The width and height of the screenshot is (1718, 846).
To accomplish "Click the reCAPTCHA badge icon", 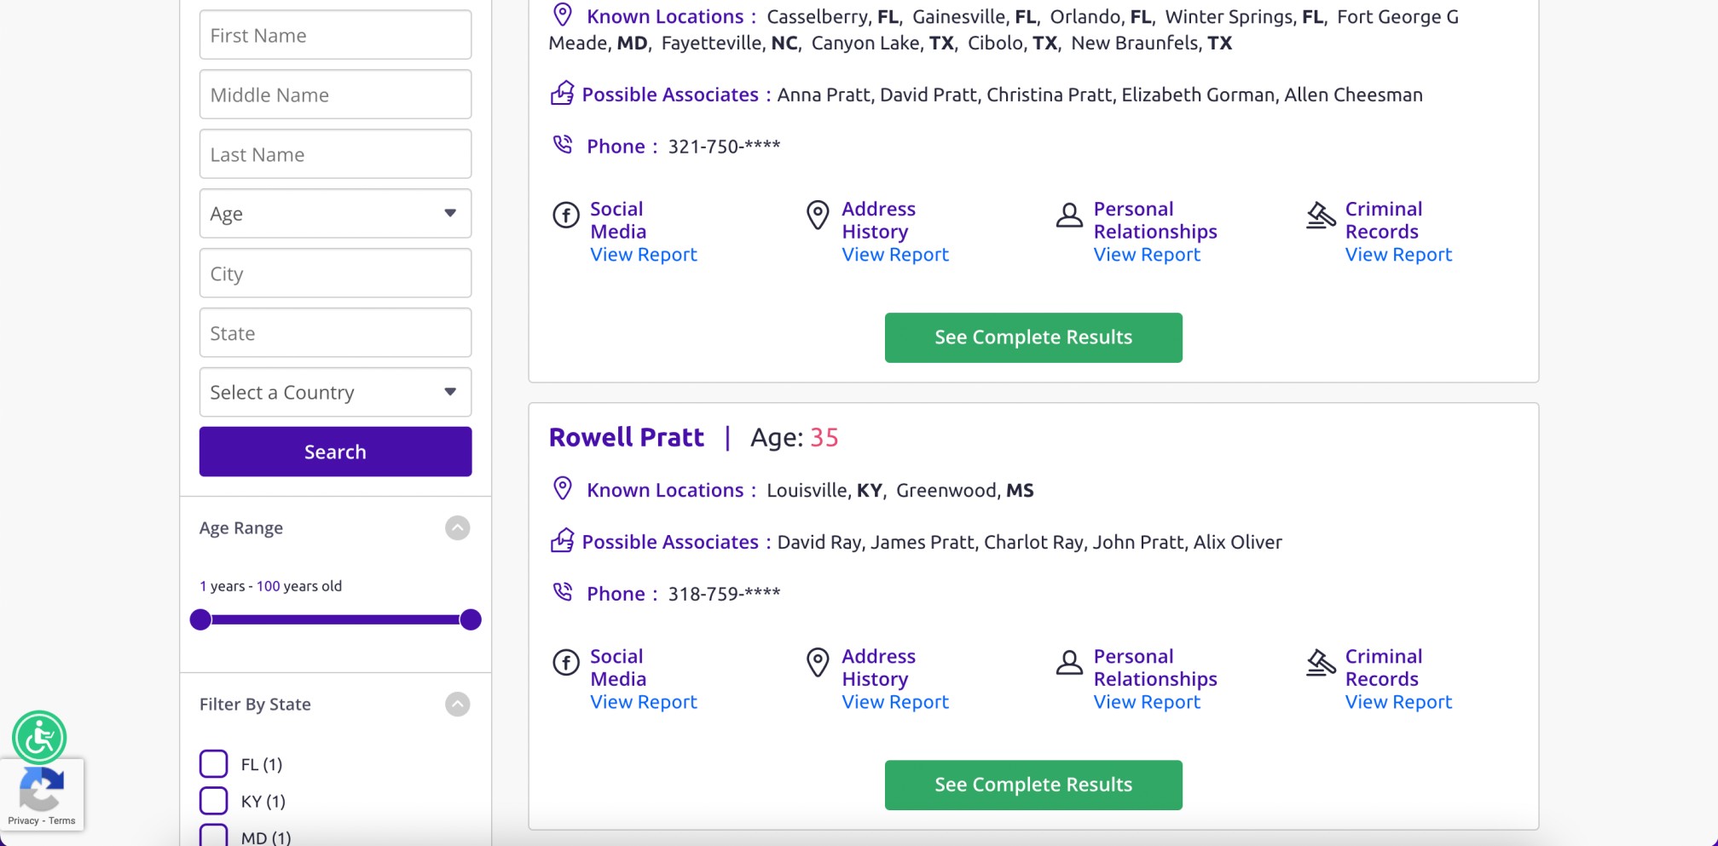I will (x=42, y=790).
